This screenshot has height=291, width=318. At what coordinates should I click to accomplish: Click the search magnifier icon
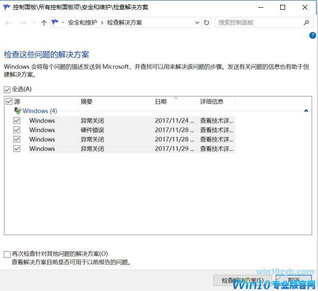pos(306,23)
